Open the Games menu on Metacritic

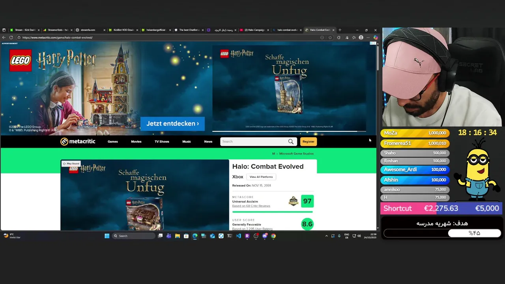coord(113,142)
